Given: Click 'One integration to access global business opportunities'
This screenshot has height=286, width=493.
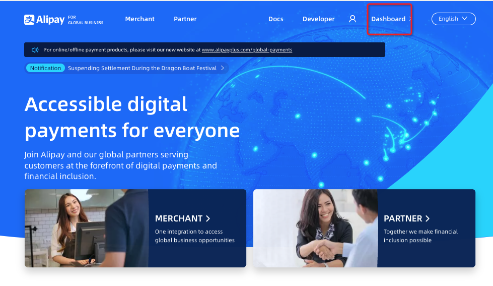Looking at the screenshot, I should (x=194, y=236).
